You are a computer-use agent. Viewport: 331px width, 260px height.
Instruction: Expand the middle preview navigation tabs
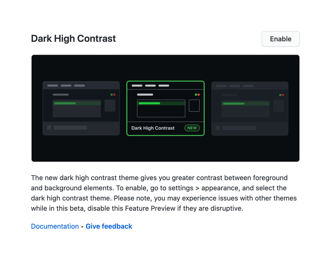tap(150, 85)
